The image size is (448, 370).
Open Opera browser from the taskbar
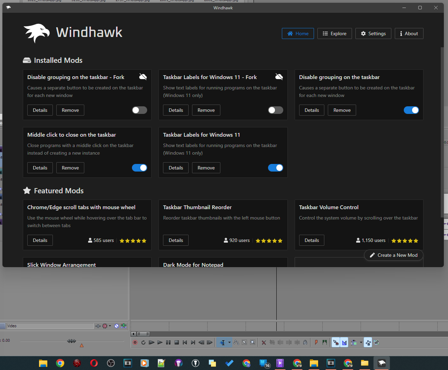[94, 363]
